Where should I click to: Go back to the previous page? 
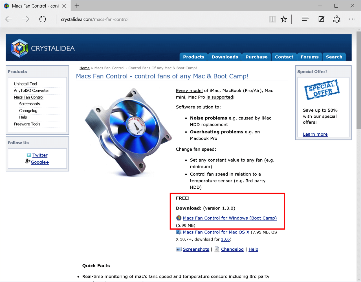coord(9,19)
